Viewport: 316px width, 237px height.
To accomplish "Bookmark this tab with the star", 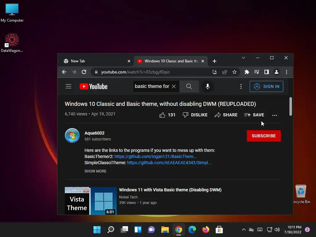I will [235, 72].
